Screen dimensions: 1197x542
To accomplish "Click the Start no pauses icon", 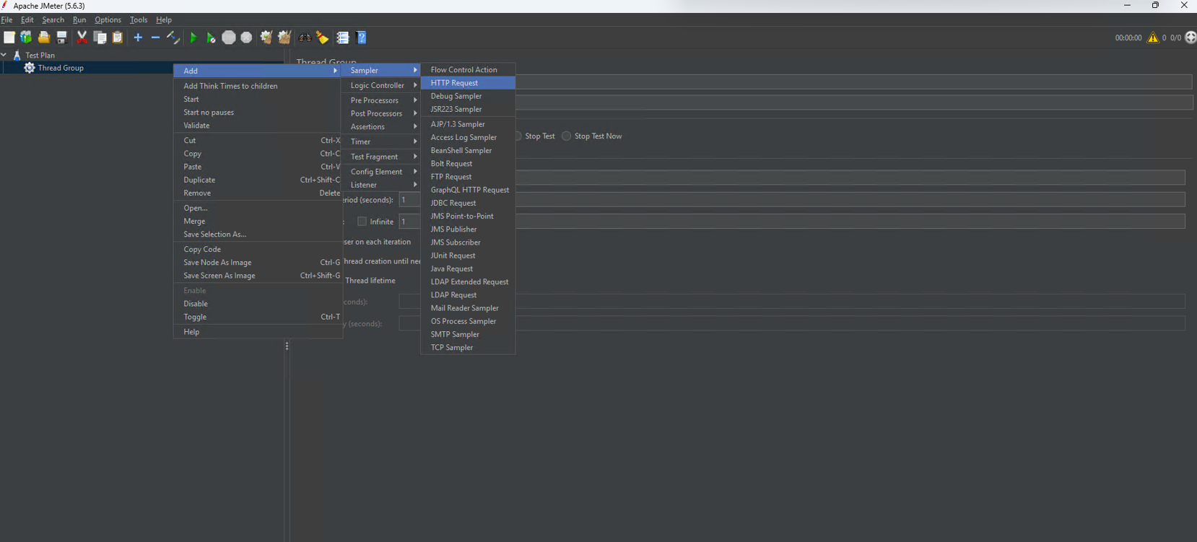I will 211,38.
